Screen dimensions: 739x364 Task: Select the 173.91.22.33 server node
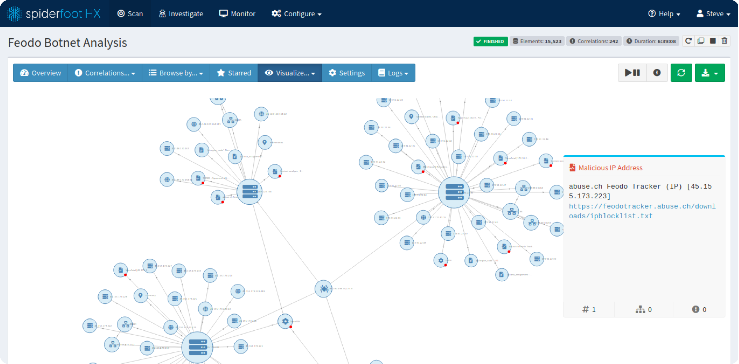[381, 218]
